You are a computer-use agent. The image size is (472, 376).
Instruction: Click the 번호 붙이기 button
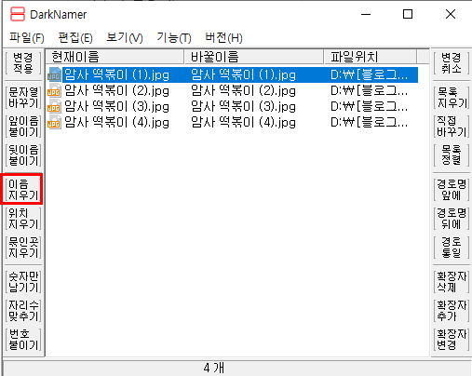(x=23, y=340)
